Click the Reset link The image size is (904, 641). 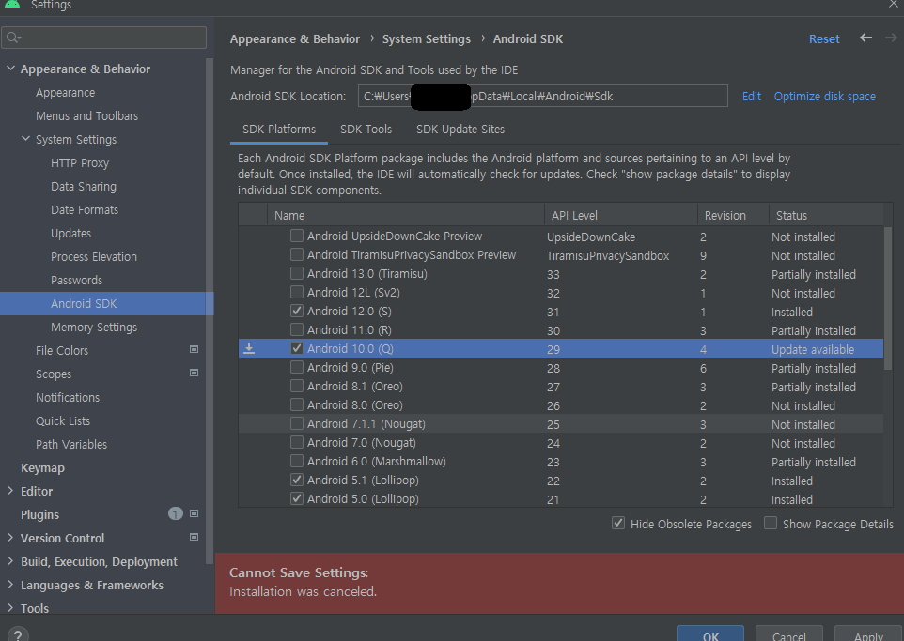tap(824, 39)
